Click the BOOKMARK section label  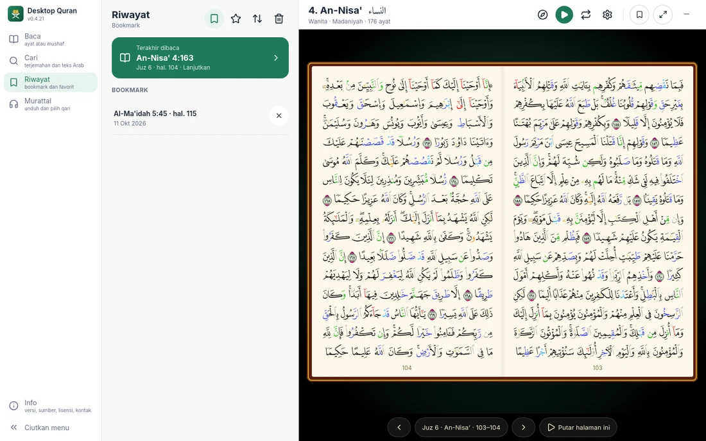pyautogui.click(x=130, y=90)
